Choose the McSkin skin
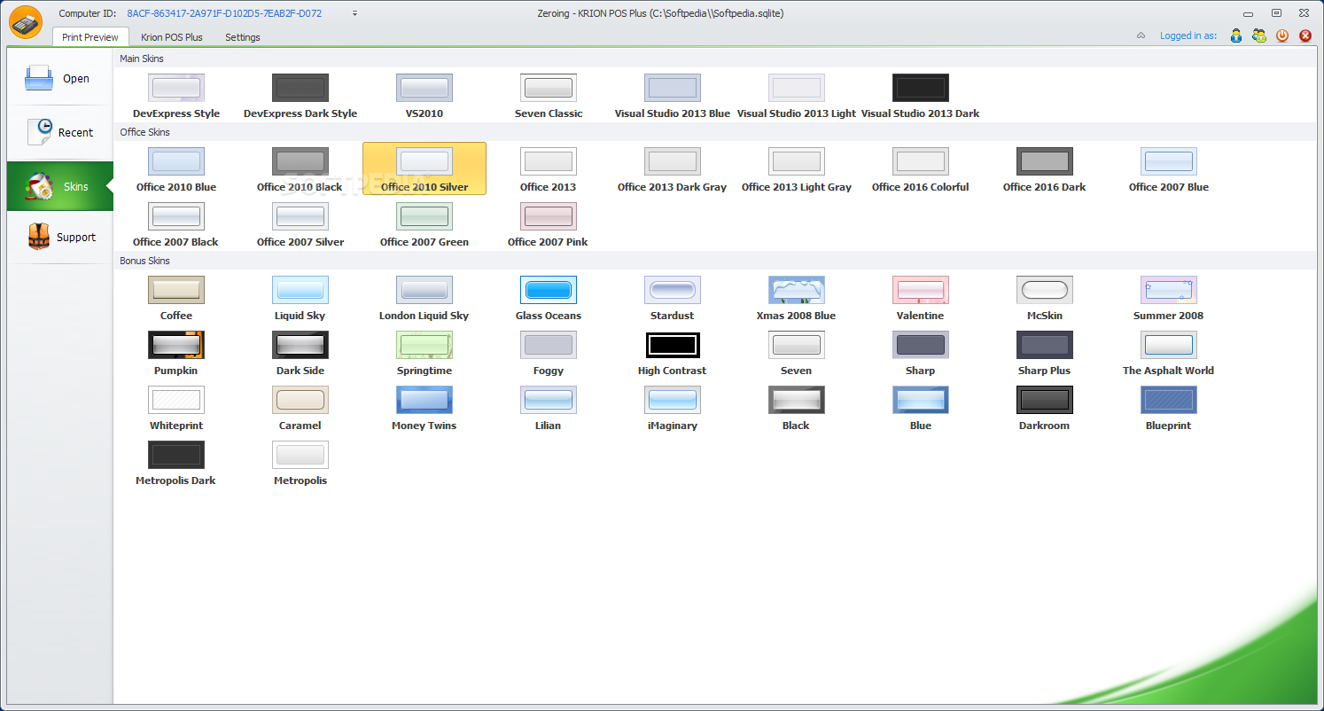1324x711 pixels. click(x=1045, y=298)
